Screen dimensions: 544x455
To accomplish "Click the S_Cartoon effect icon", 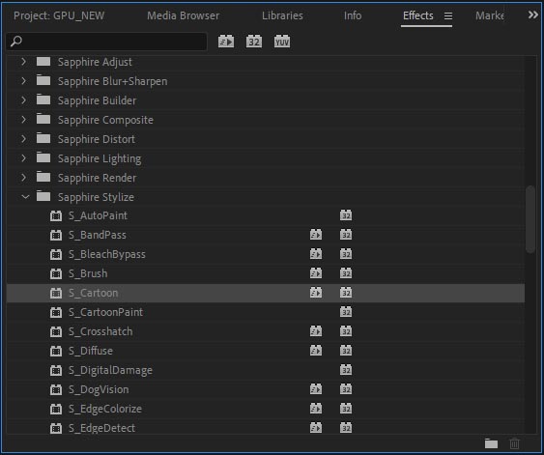I will [56, 293].
